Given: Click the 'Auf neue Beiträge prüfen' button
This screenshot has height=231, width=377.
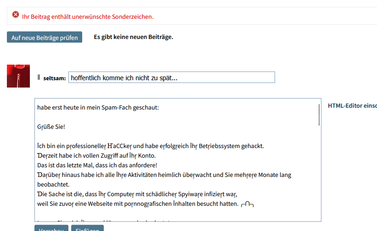Looking at the screenshot, I should coord(45,37).
